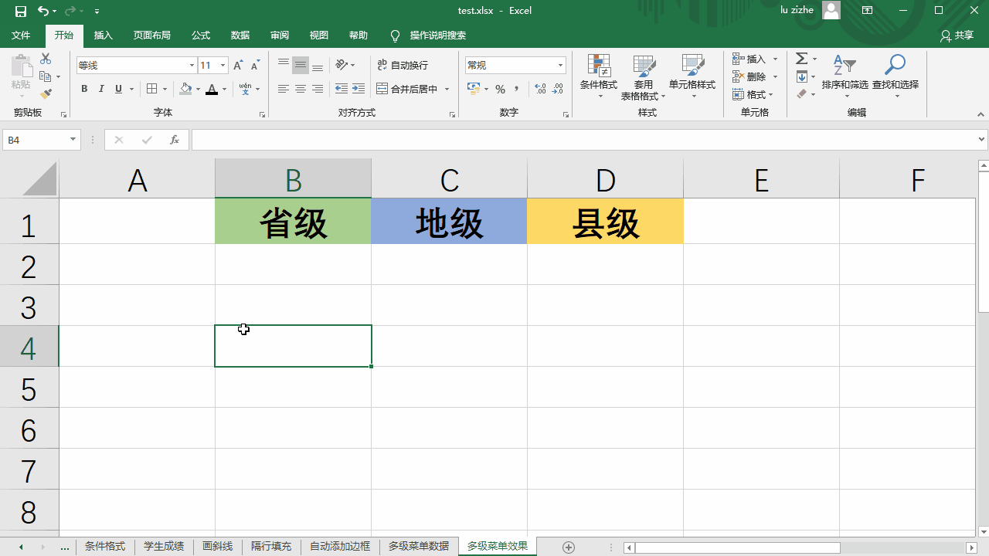Image resolution: width=989 pixels, height=556 pixels.
Task: Click the 操作说明搜索 search field
Action: tap(437, 36)
